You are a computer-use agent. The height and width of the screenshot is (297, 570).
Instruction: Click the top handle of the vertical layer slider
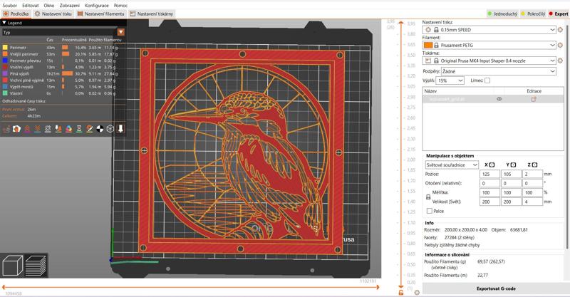[401, 23]
